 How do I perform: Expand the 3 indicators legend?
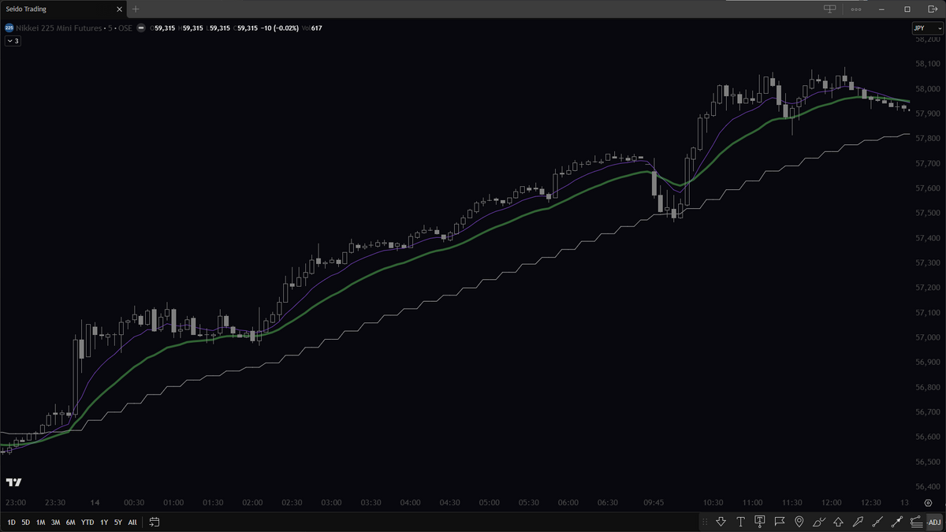pyautogui.click(x=13, y=40)
